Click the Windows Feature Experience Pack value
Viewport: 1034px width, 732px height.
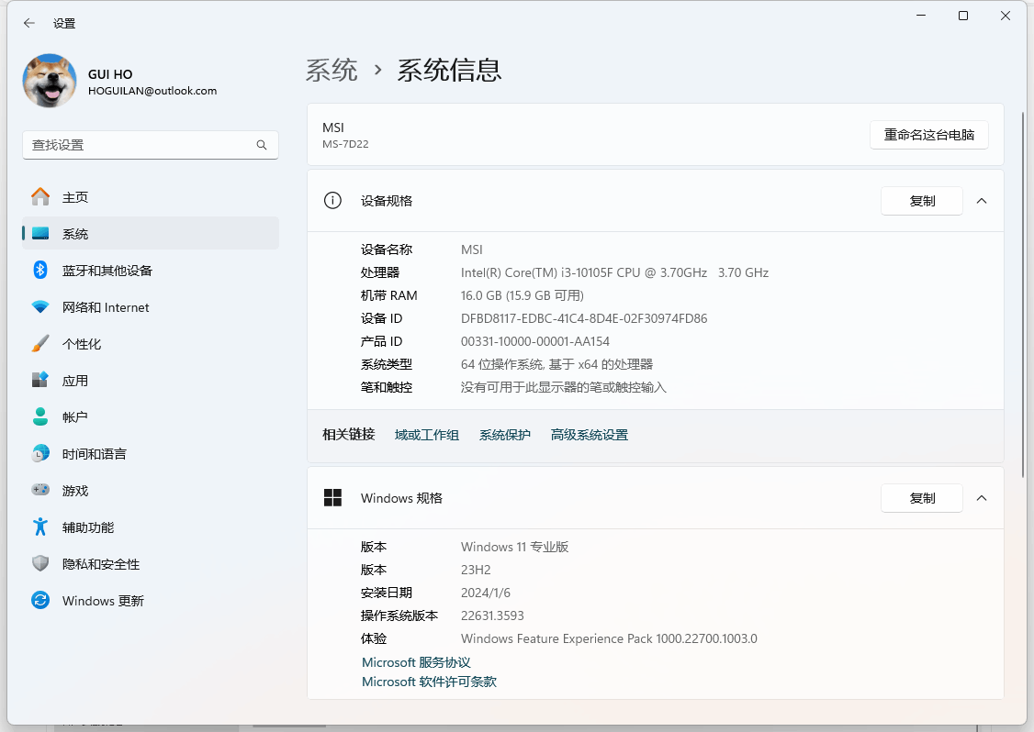point(609,639)
